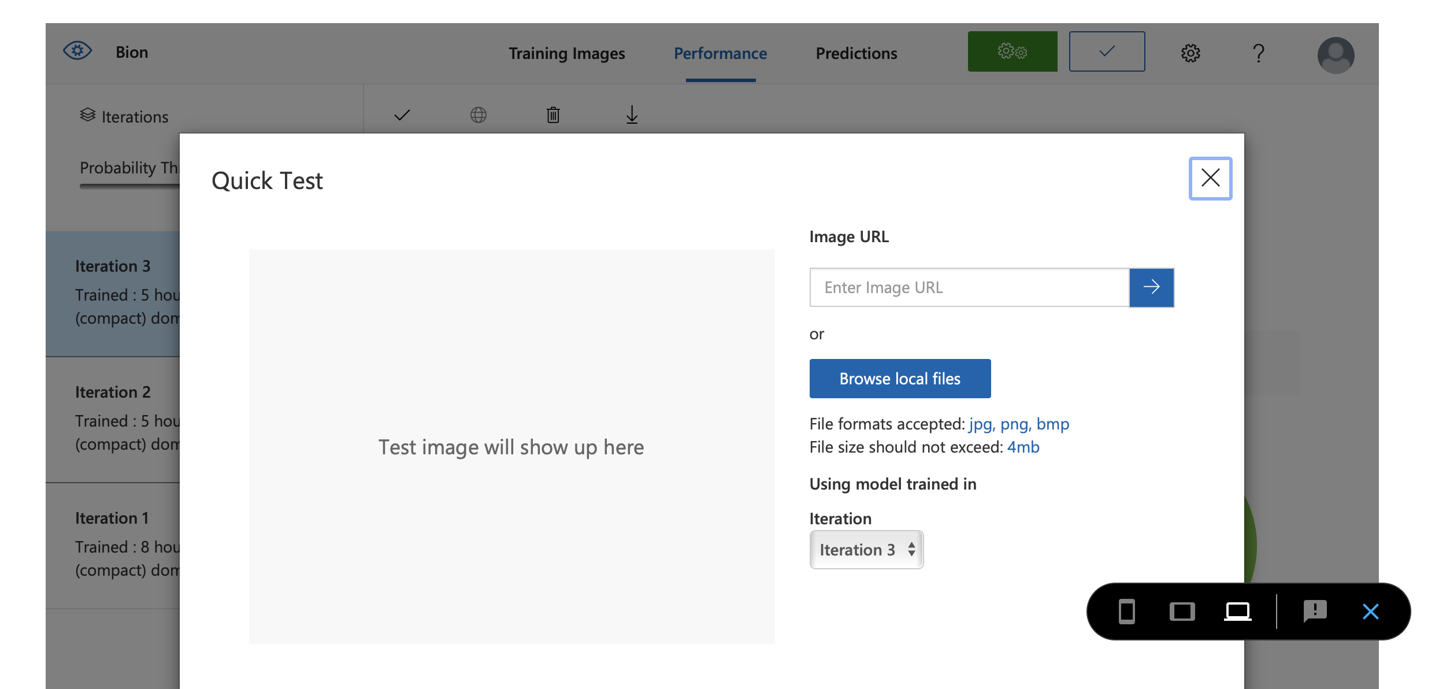Click the checkmark icon in iteration toolbar
The width and height of the screenshot is (1439, 689).
click(x=402, y=114)
